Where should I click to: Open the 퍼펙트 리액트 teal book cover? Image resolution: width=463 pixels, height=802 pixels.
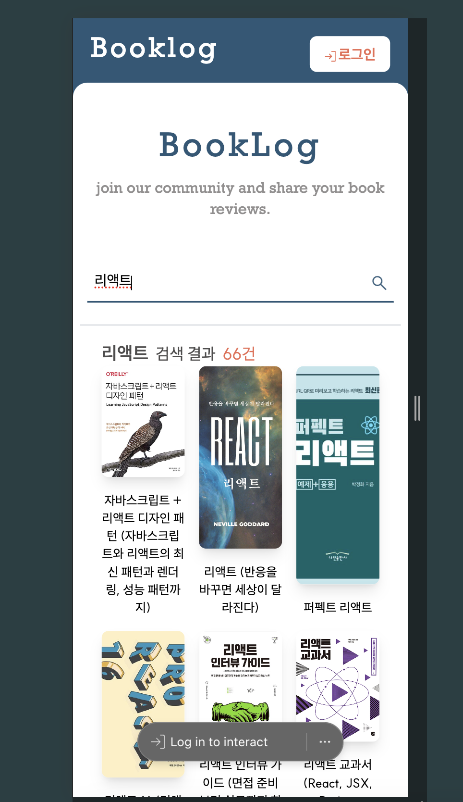(x=338, y=475)
